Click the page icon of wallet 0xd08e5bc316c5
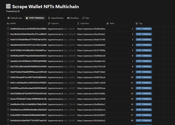 click(8, 104)
